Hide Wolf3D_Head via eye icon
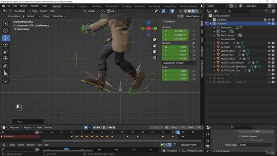Image resolution: width=277 pixels, height=156 pixels. coord(269,58)
